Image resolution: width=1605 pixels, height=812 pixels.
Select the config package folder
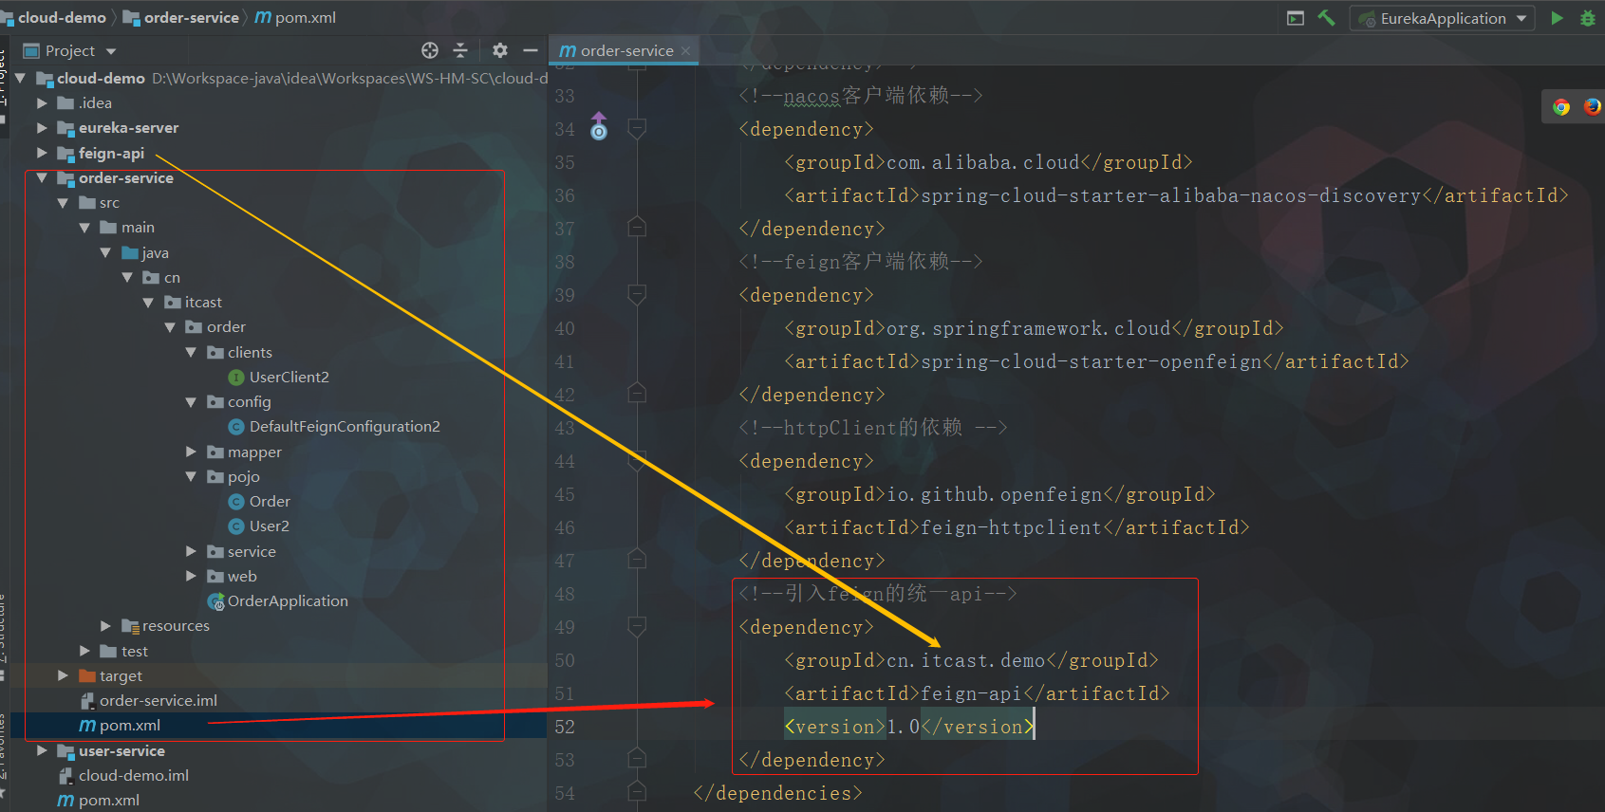(249, 401)
